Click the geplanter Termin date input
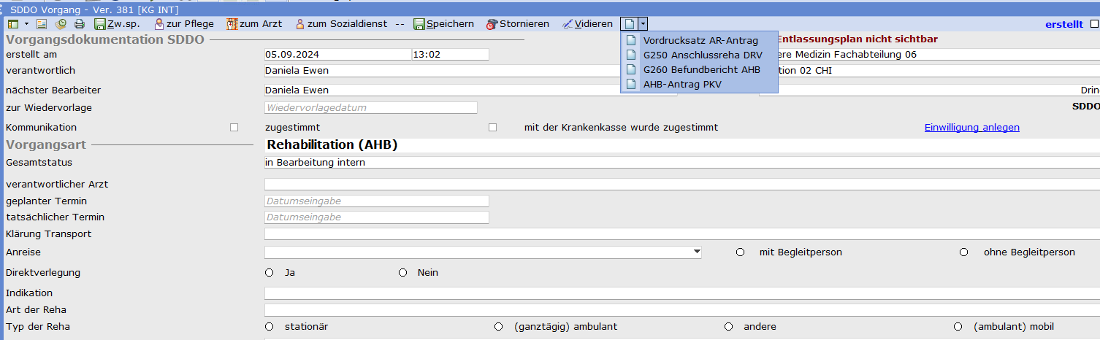This screenshot has width=1100, height=340. tap(376, 201)
